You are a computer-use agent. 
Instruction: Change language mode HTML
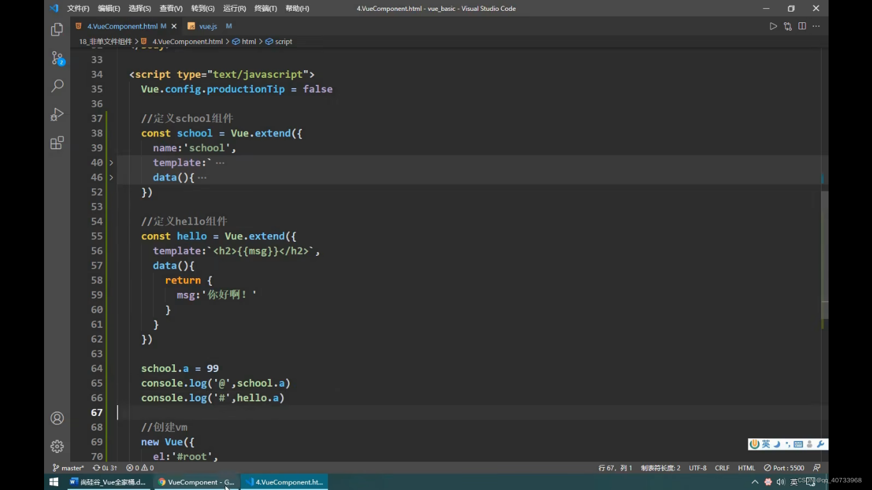click(x=746, y=468)
